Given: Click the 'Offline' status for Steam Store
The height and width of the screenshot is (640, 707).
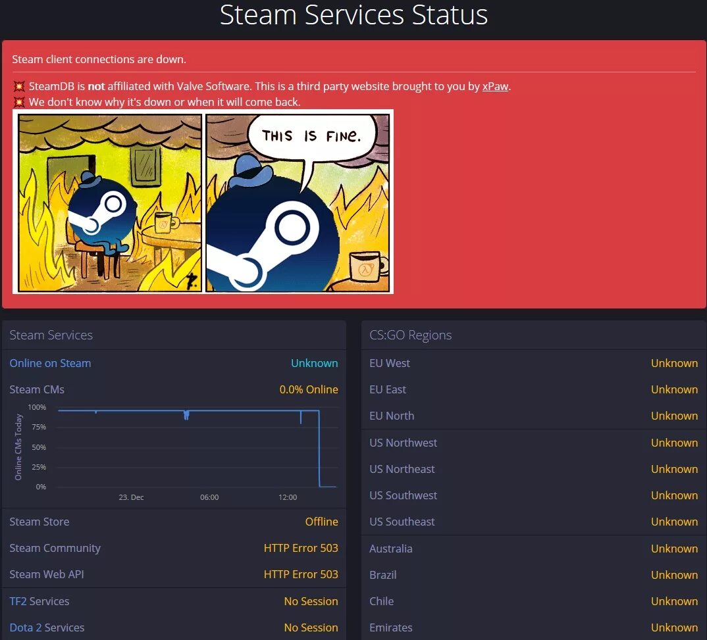Looking at the screenshot, I should 321,522.
